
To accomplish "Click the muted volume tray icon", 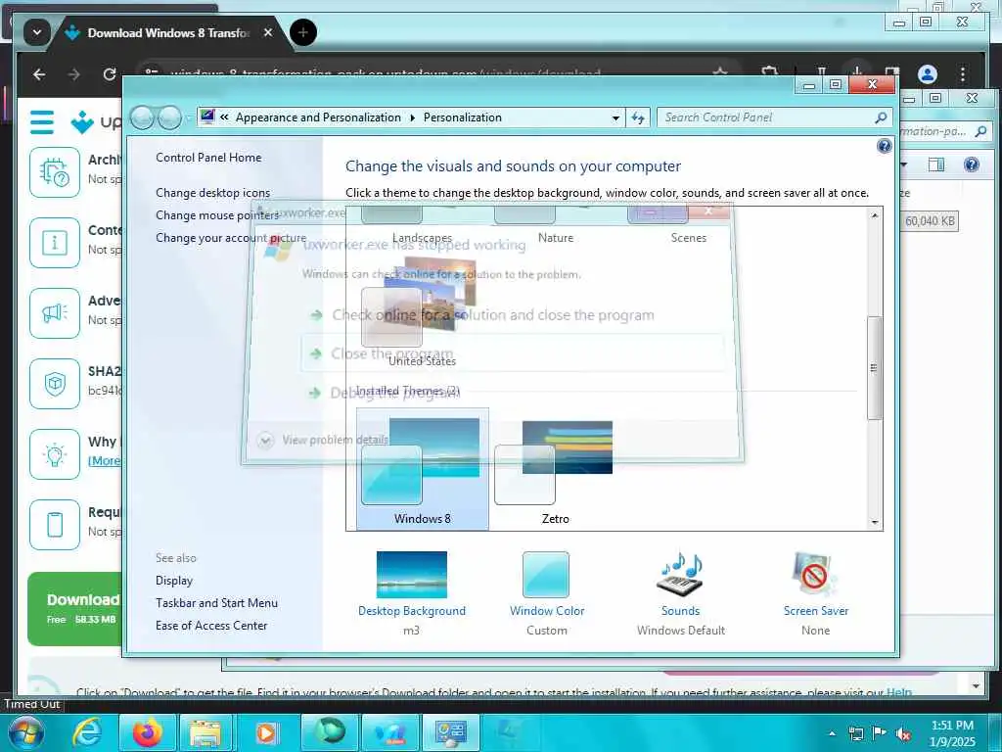I will click(x=903, y=733).
